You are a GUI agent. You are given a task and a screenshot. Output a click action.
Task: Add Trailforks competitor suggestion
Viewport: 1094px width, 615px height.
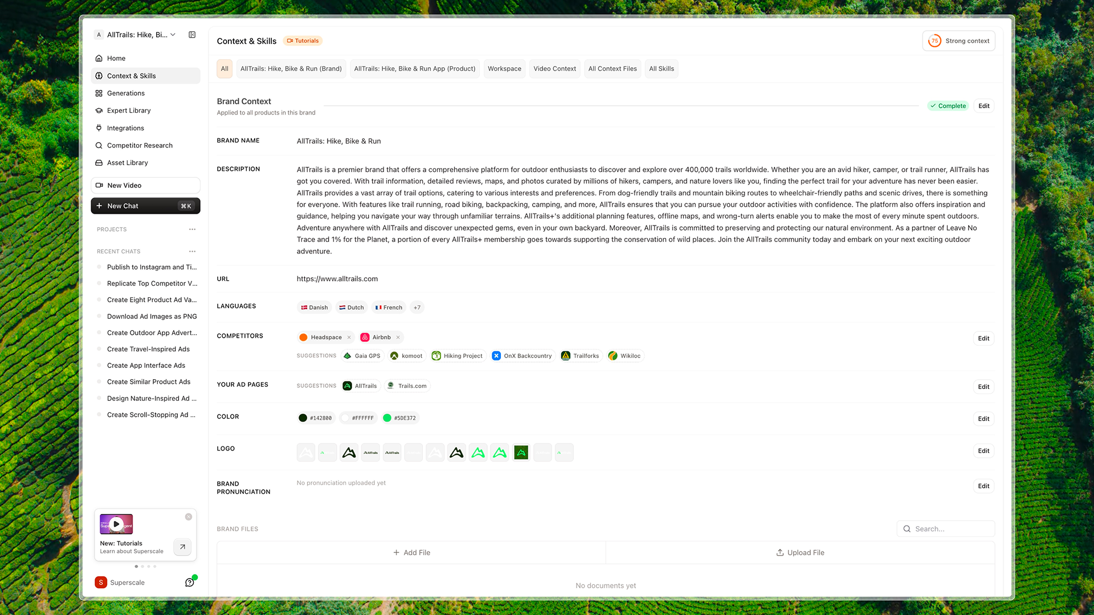pyautogui.click(x=581, y=356)
